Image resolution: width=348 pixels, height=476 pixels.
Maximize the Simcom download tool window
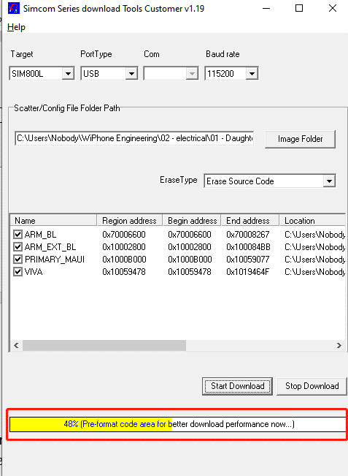pos(299,9)
